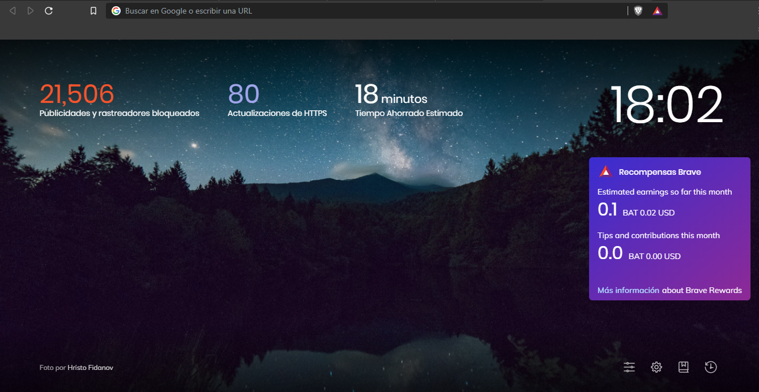Open bookmarks from the bottom-right icon
This screenshot has height=392, width=759.
tap(684, 367)
